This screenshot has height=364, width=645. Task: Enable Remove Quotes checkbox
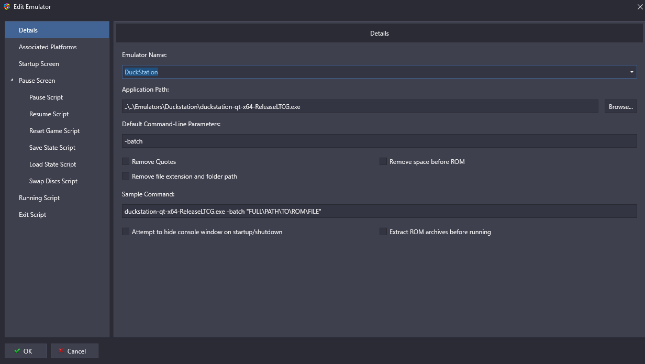tap(126, 161)
